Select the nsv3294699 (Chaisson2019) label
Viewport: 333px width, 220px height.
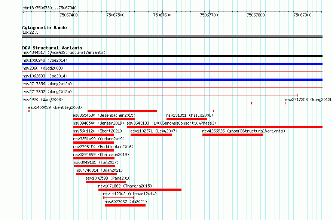(x=101, y=155)
